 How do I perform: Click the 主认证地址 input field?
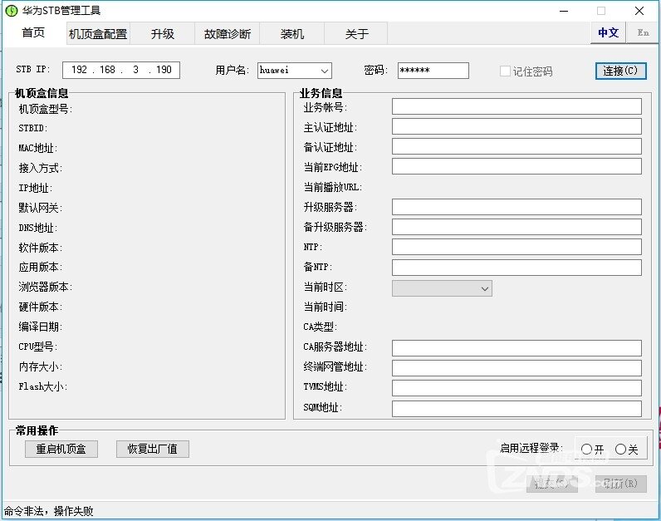click(517, 126)
